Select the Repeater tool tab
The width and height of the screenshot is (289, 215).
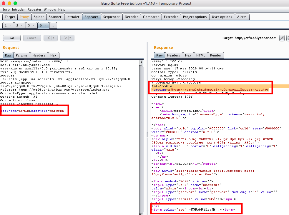tap(91, 17)
